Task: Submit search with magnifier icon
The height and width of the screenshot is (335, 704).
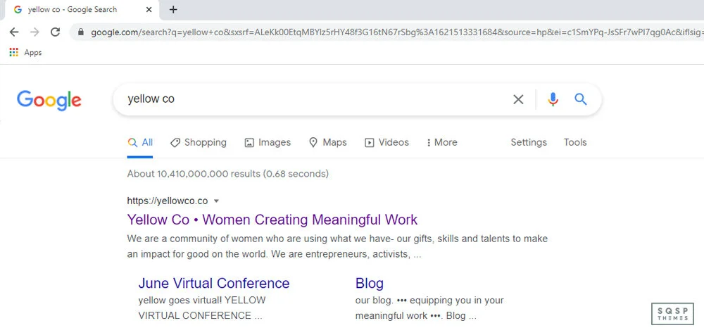Action: [581, 99]
